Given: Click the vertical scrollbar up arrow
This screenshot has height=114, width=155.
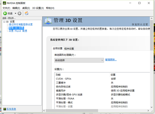Looking at the screenshot, I should (x=151, y=18).
